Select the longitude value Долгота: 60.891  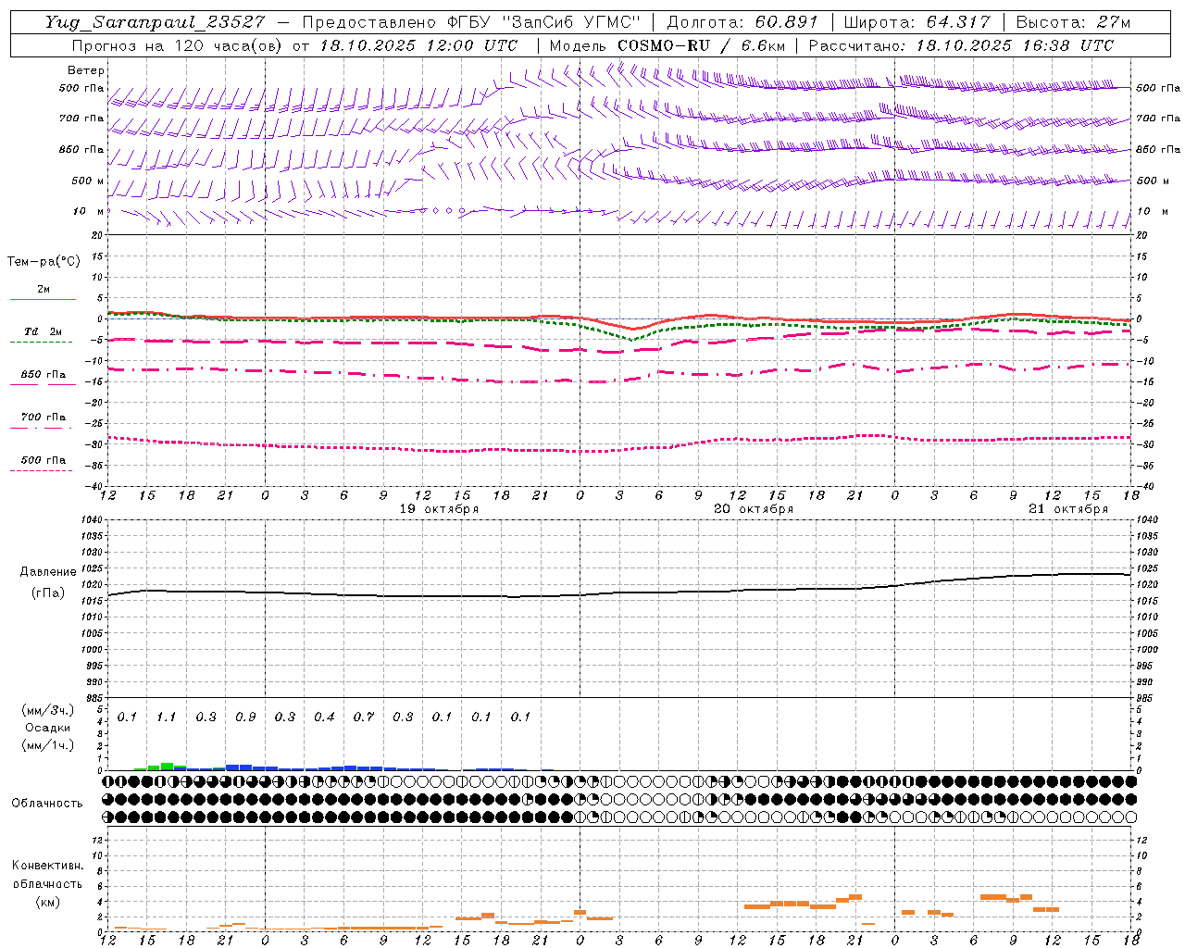[x=742, y=22]
